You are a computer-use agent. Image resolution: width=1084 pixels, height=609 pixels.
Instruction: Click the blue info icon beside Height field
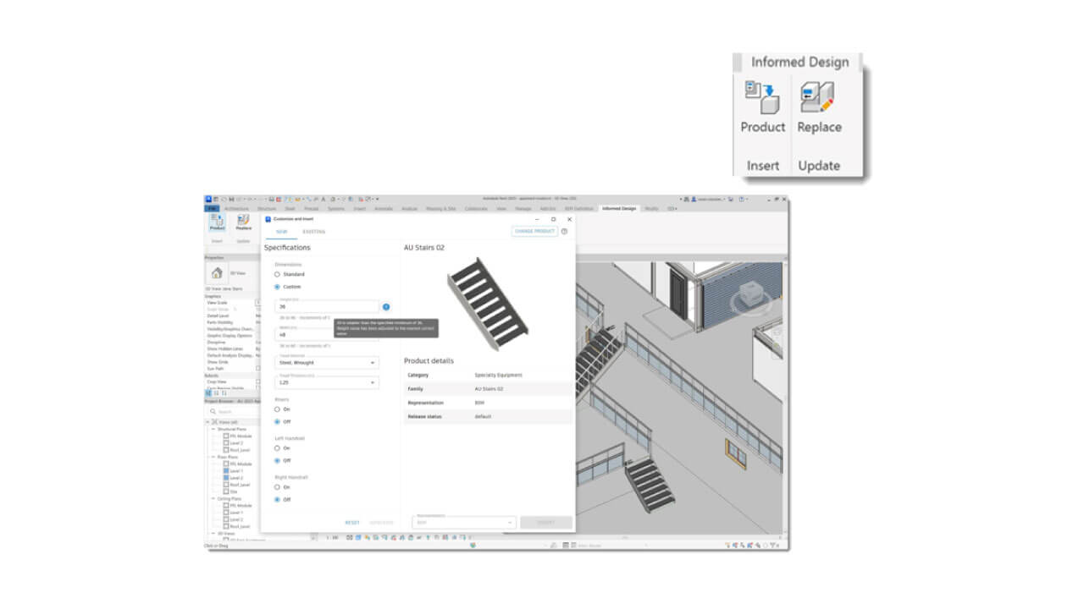click(386, 307)
